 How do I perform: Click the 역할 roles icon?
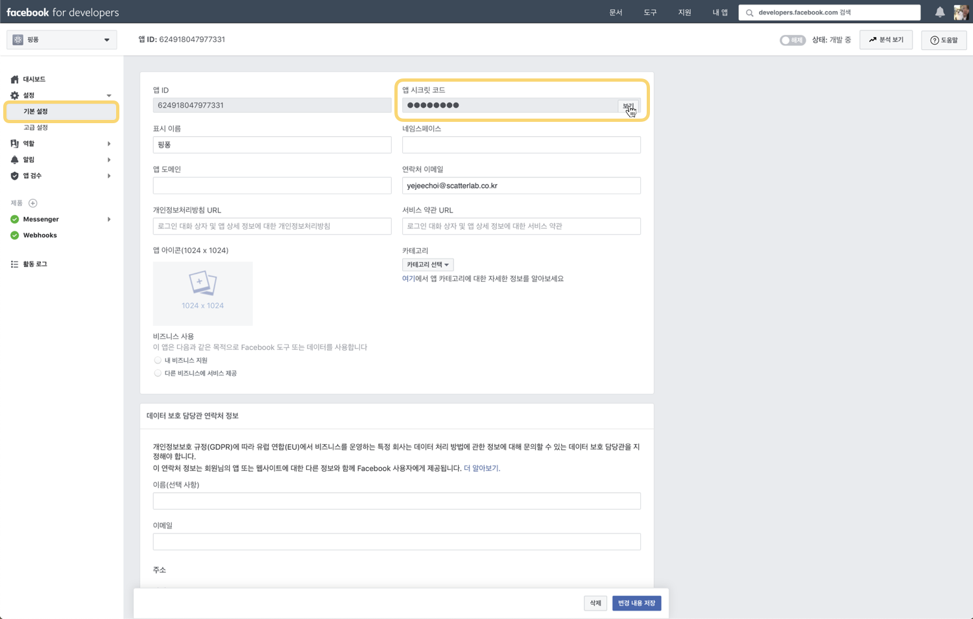click(x=14, y=143)
